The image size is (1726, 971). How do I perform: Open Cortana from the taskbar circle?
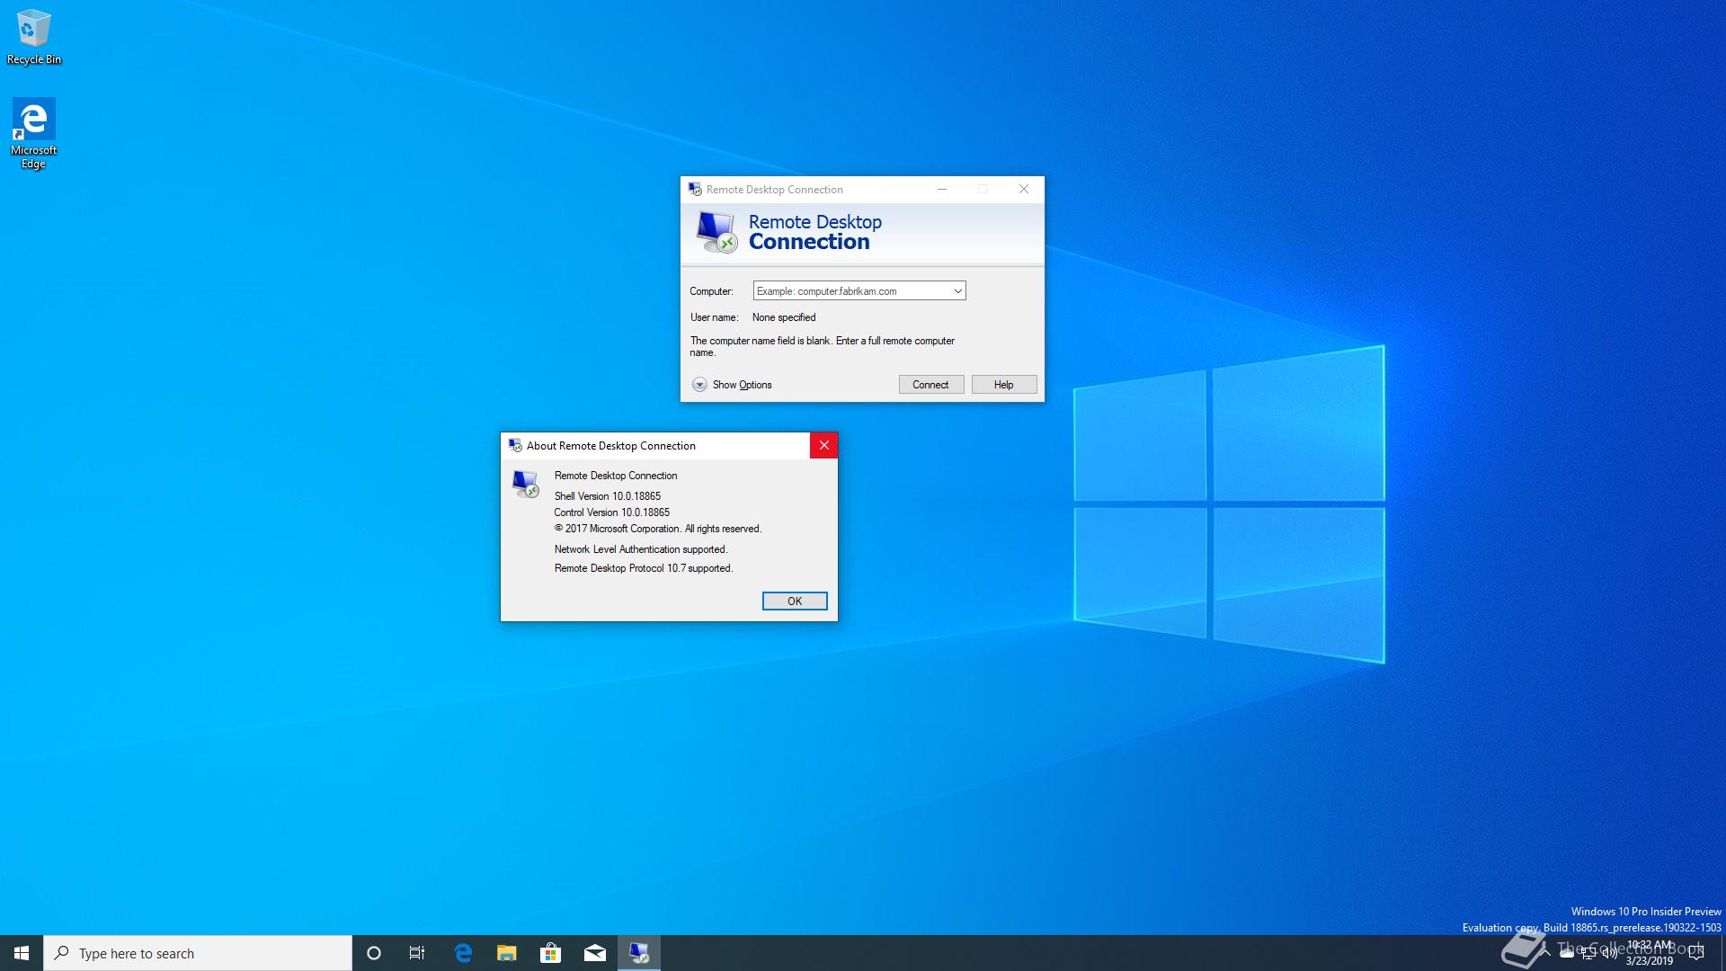coord(374,953)
